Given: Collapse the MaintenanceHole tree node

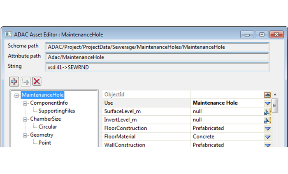Looking at the screenshot, I should point(16,96).
